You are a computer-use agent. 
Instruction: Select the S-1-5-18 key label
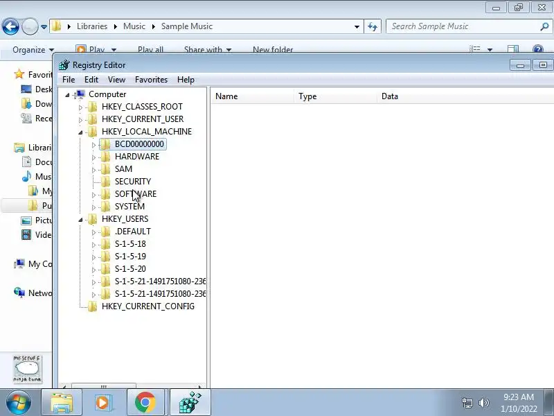(130, 244)
